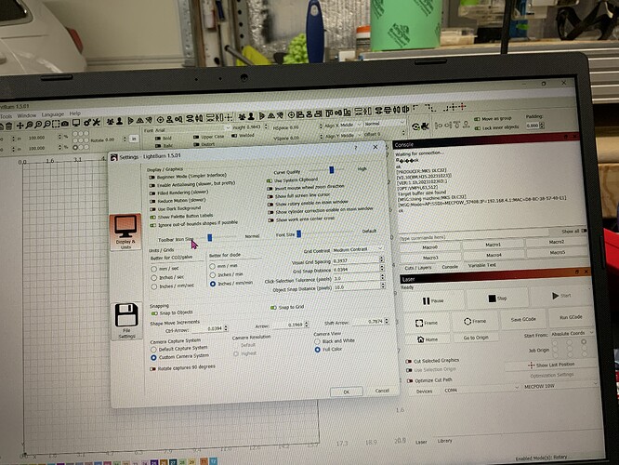Click OK in Settings dialog
The image size is (619, 465).
347,392
